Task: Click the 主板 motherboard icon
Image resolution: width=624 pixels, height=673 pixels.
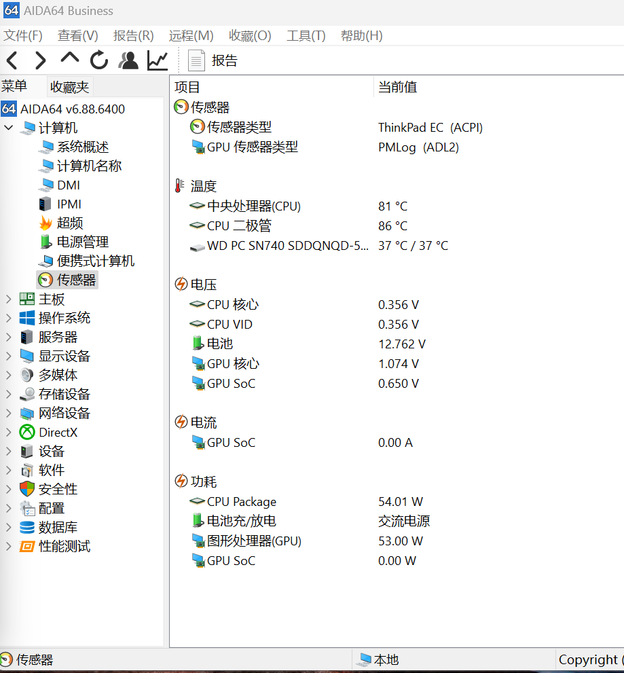Action: click(x=26, y=299)
